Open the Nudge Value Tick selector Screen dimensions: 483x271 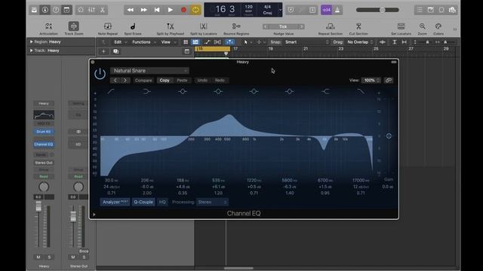[284, 27]
